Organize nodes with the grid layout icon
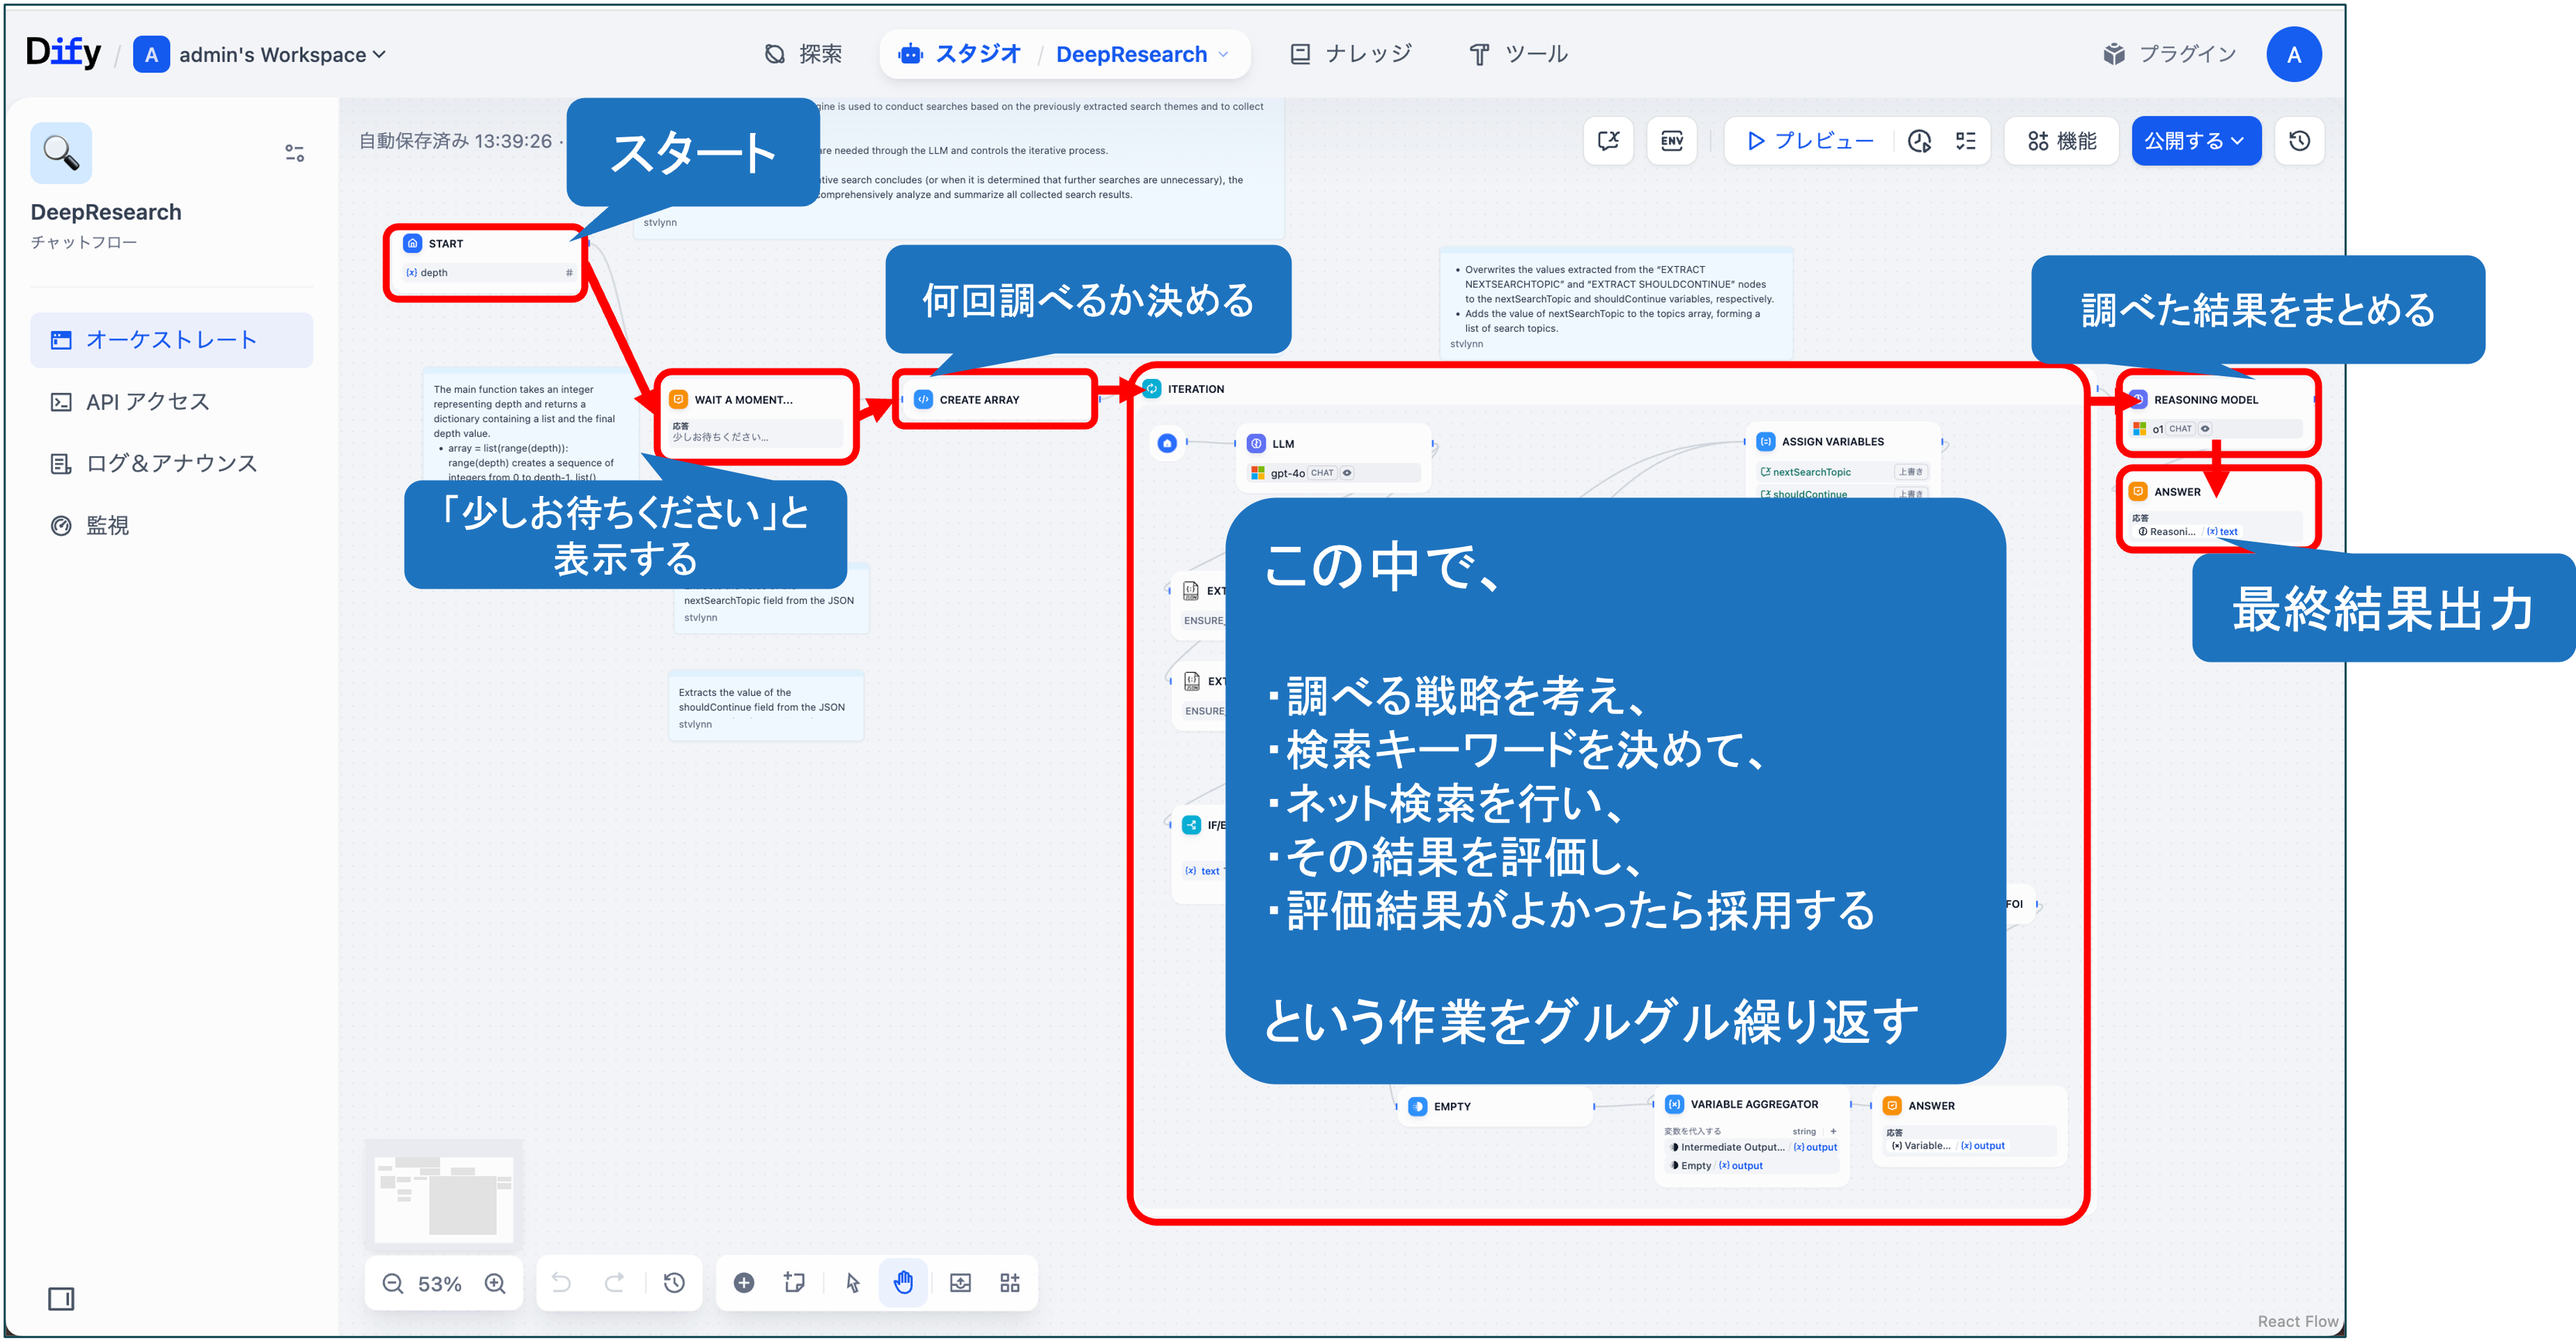This screenshot has height=1341, width=2576. point(1010,1283)
